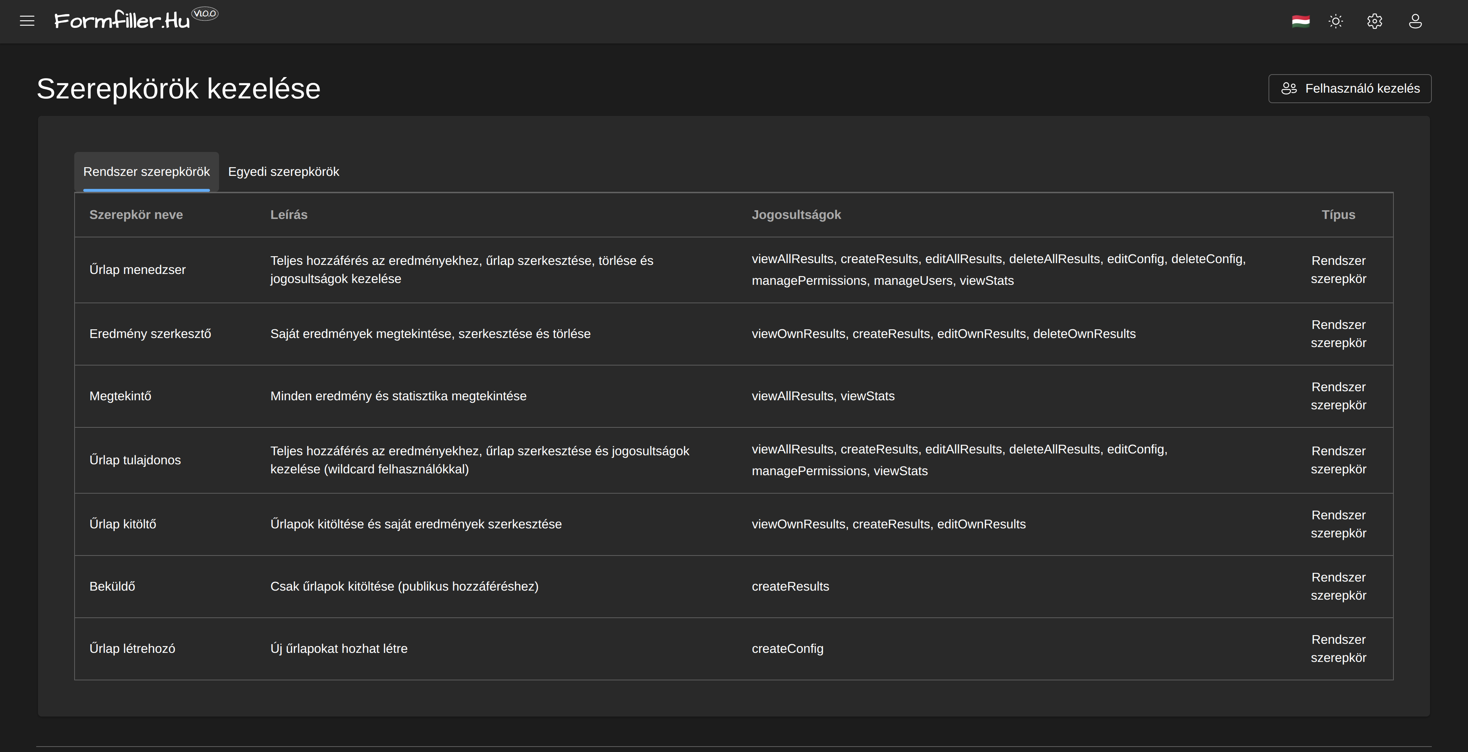
Task: Click the Típus column header
Action: (x=1338, y=215)
